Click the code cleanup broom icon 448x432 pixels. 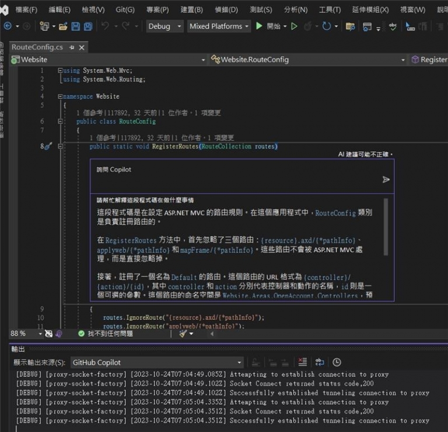183,333
